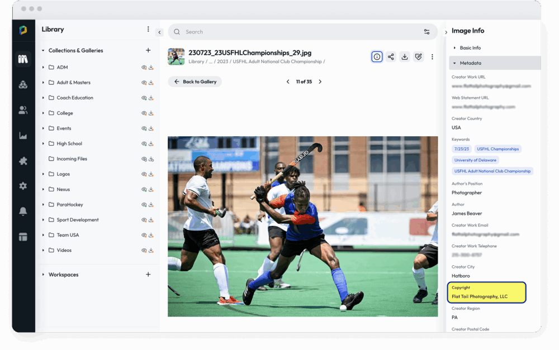Toggle visibility eye for Videos folder

coord(144,251)
